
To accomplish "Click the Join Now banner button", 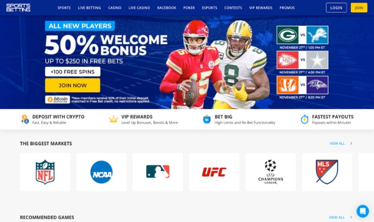I will [x=73, y=85].
